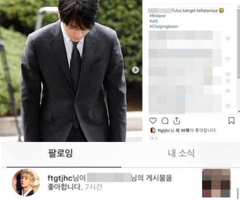Open the #Choijonghoon hashtag
This screenshot has width=240, height=205.
pyautogui.click(x=164, y=27)
